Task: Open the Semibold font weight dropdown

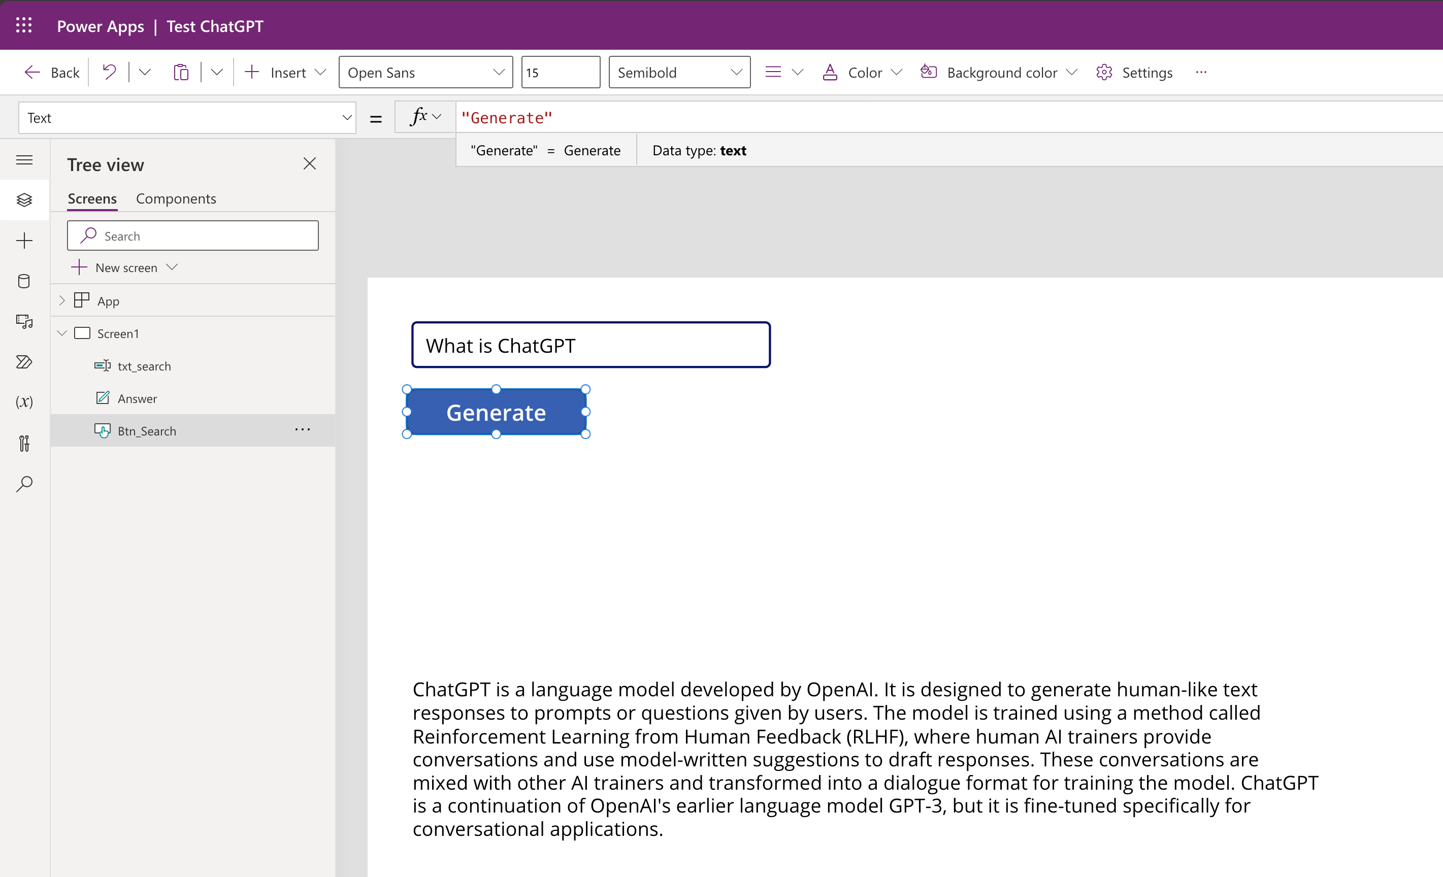Action: point(679,72)
